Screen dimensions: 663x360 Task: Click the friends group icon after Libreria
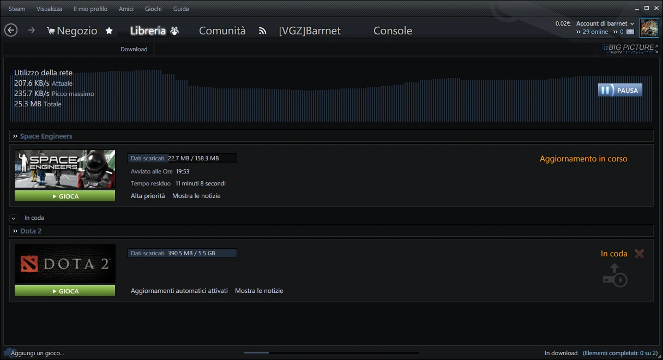coord(174,31)
